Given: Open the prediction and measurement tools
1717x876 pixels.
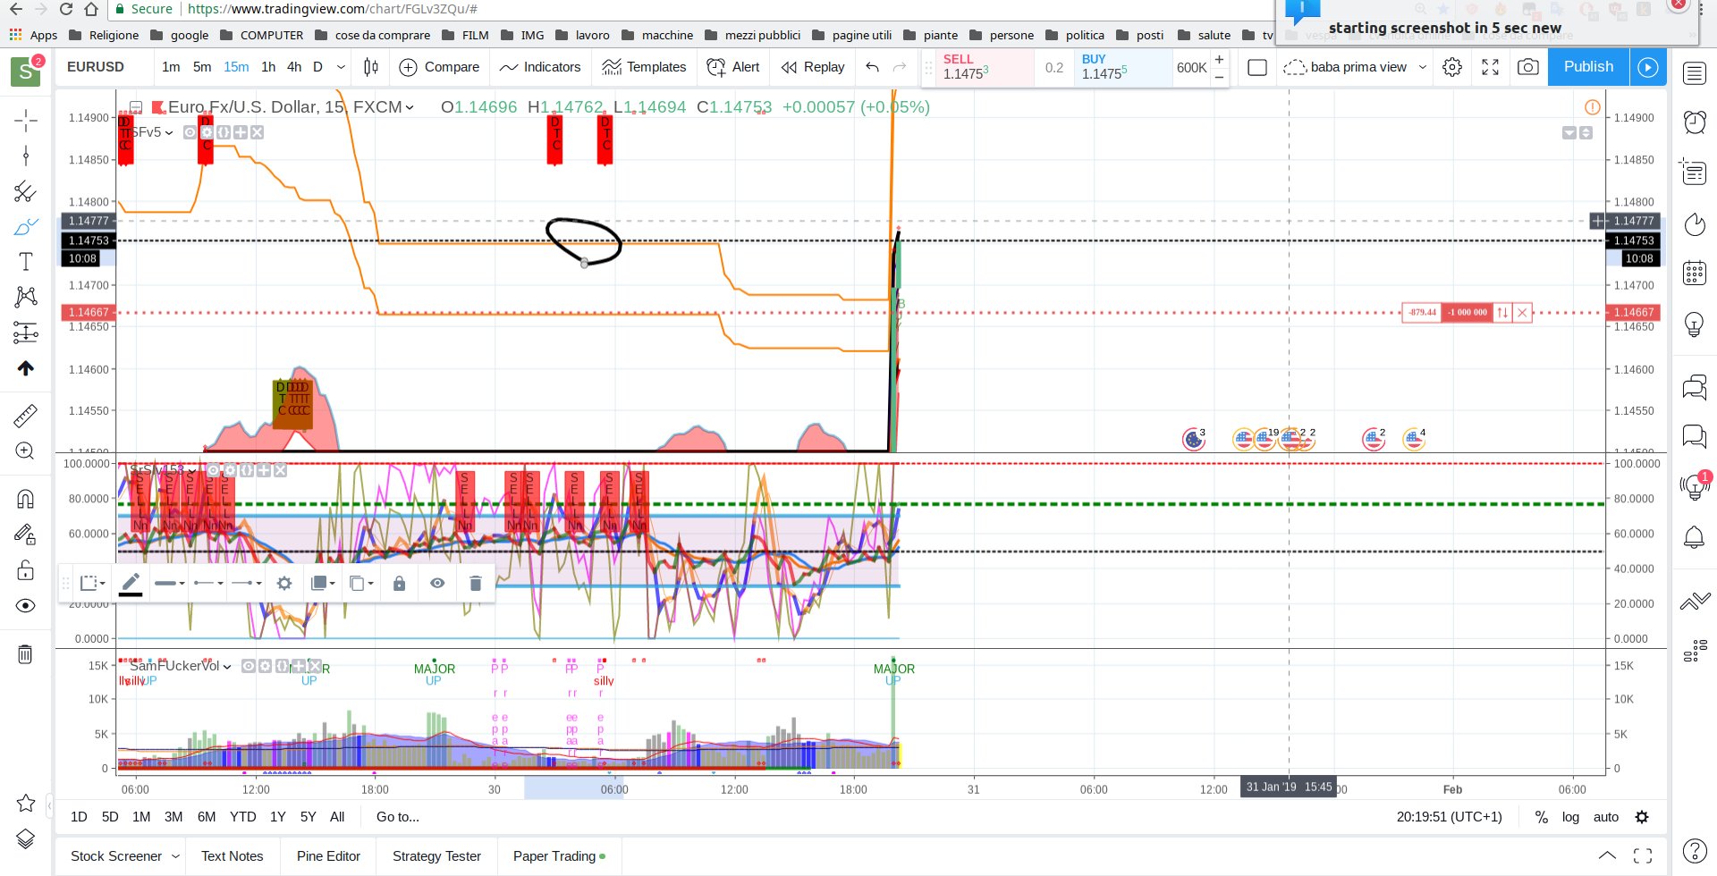Looking at the screenshot, I should point(25,333).
